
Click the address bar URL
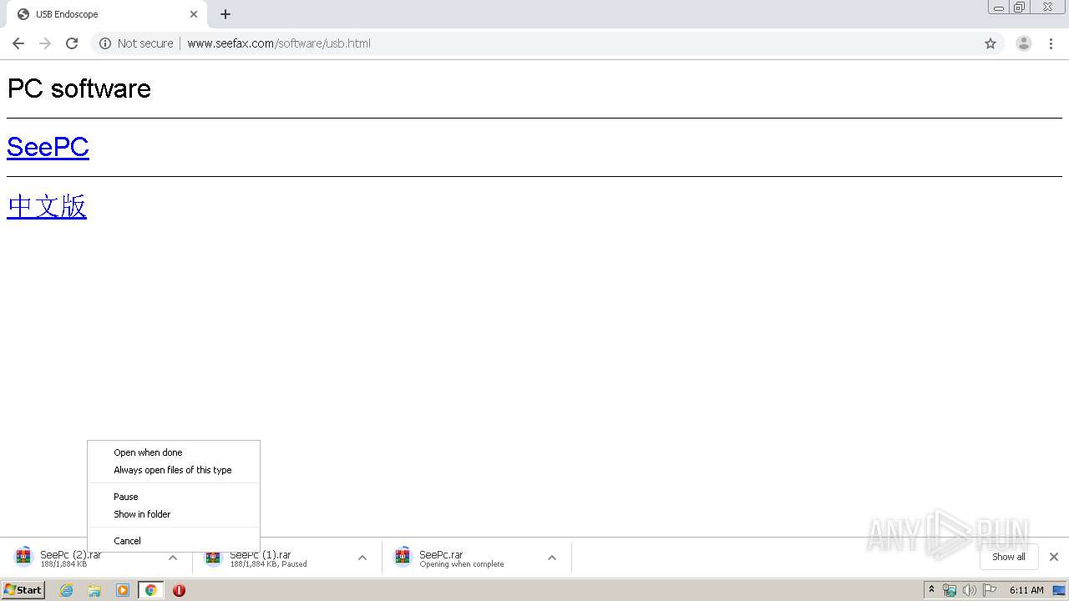(x=279, y=43)
